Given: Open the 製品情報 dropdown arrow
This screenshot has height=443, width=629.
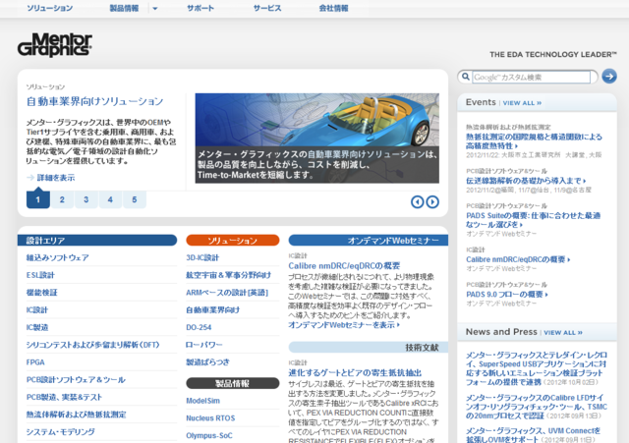Looking at the screenshot, I should 155,8.
